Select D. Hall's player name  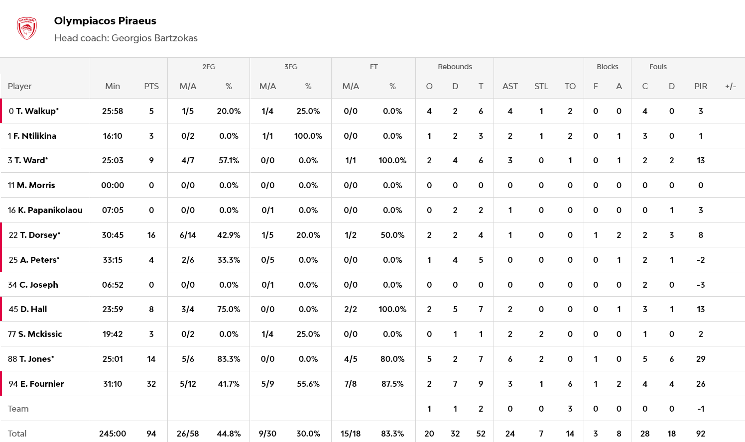[33, 309]
